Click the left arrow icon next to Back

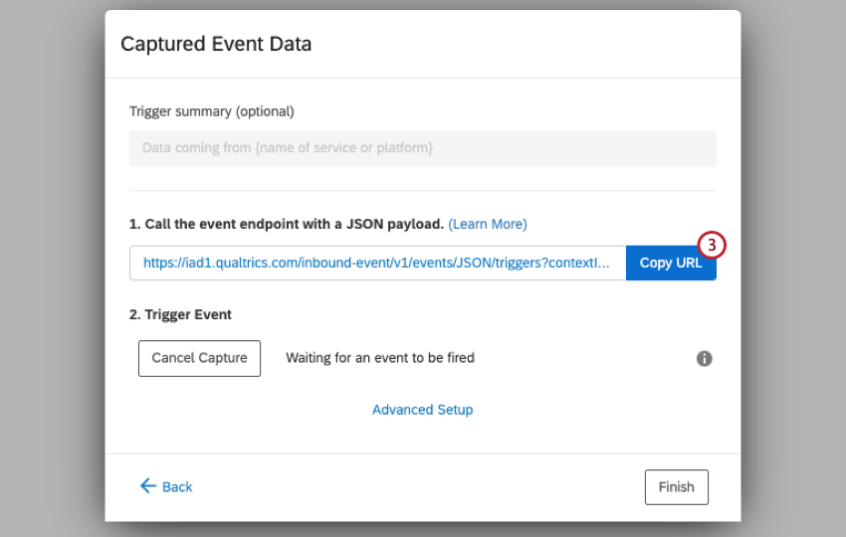tap(148, 486)
